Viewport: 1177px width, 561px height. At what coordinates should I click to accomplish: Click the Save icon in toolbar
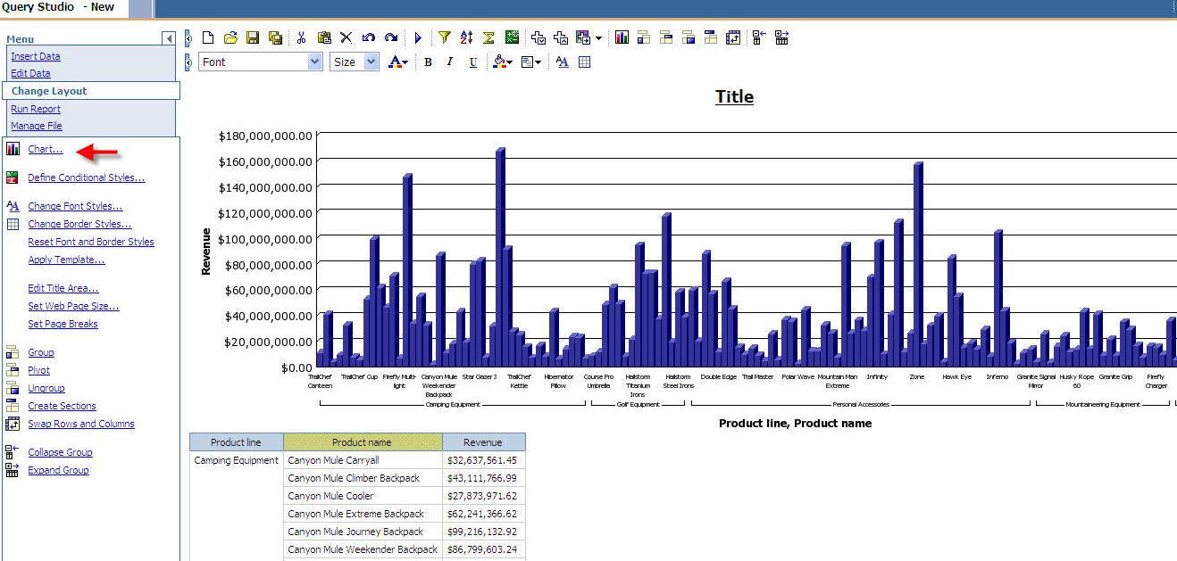253,37
